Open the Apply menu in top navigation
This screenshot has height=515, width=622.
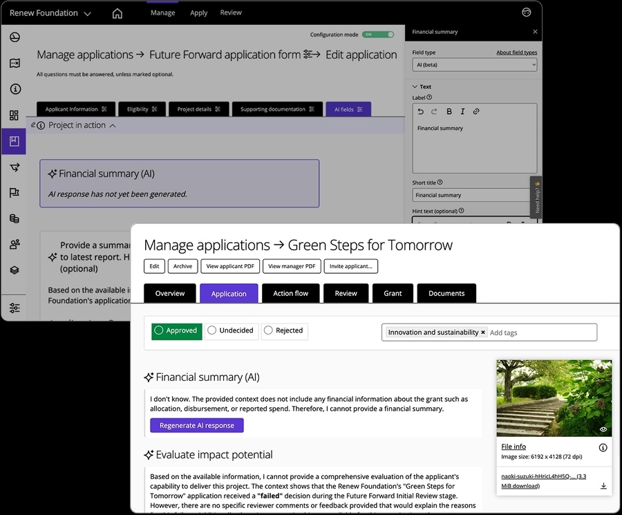pos(198,13)
